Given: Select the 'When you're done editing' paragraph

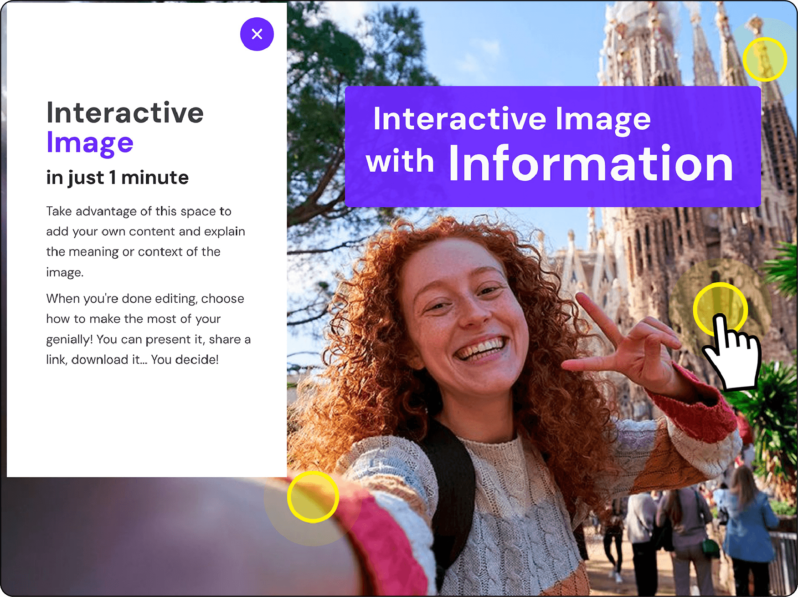Looking at the screenshot, I should (148, 329).
